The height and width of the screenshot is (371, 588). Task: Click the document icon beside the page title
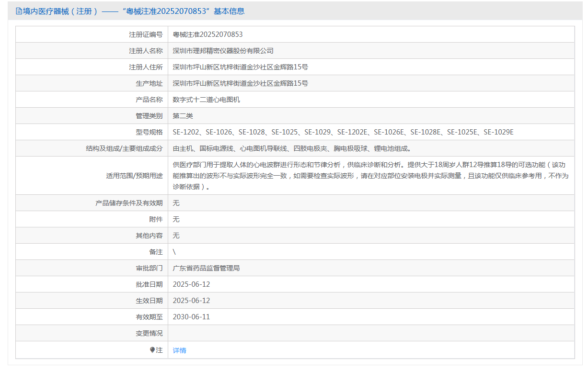(19, 11)
